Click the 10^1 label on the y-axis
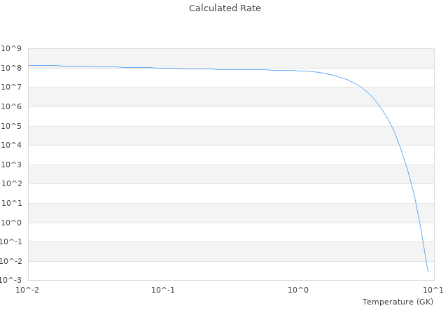This screenshot has width=448, height=336. (11, 204)
